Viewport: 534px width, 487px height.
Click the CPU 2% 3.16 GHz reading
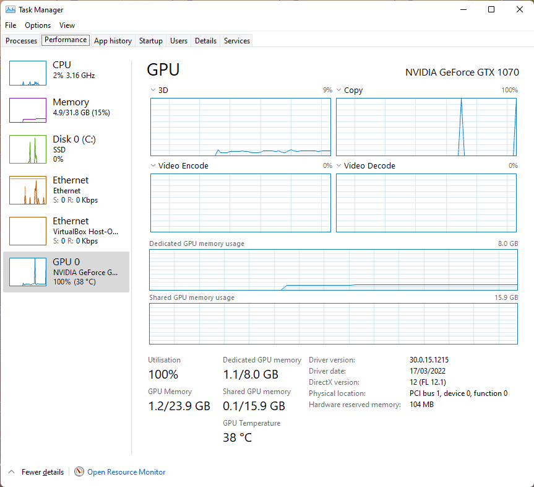pyautogui.click(x=74, y=76)
